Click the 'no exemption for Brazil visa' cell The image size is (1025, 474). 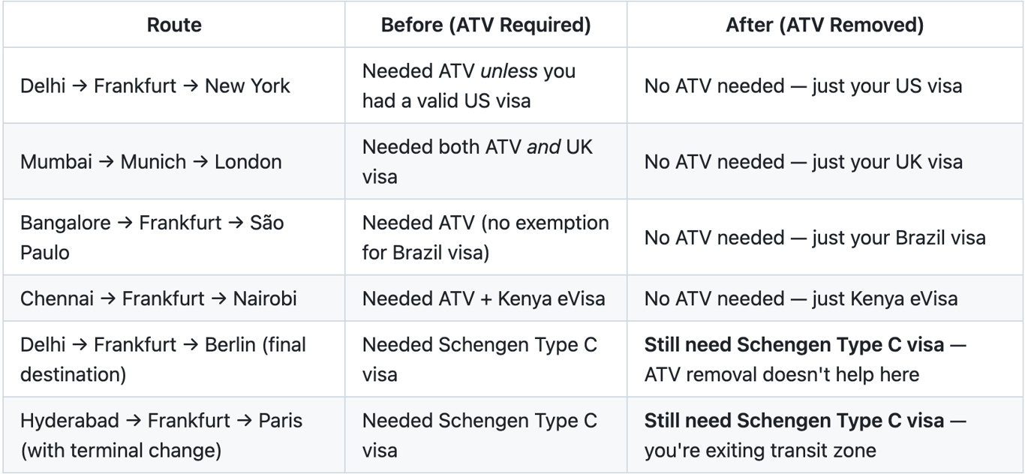coord(485,237)
